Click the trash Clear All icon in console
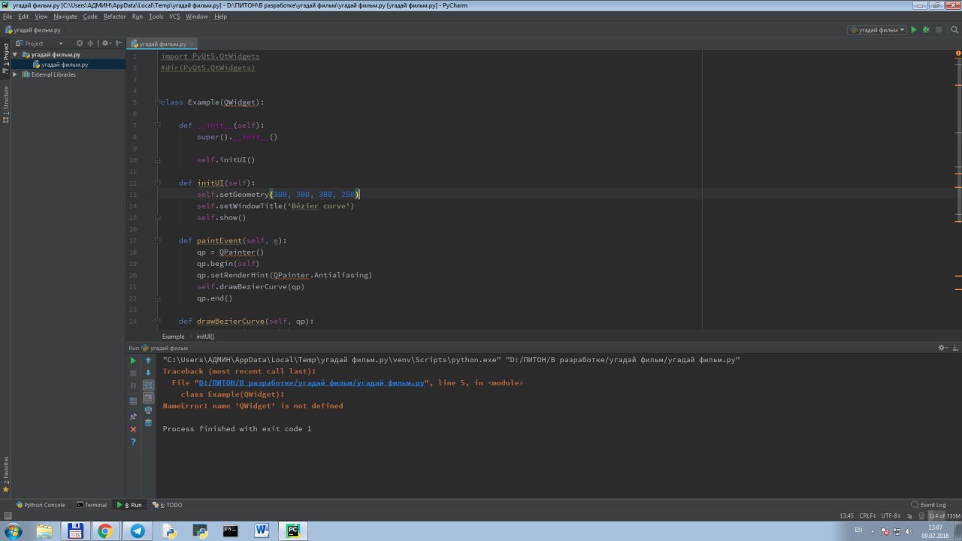Viewport: 962px width, 541px height. click(148, 423)
